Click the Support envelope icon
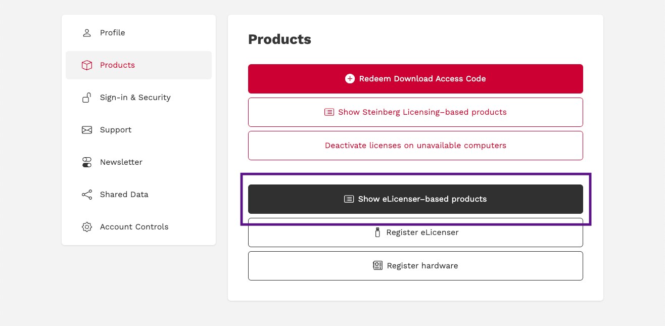Image resolution: width=665 pixels, height=326 pixels. [87, 130]
